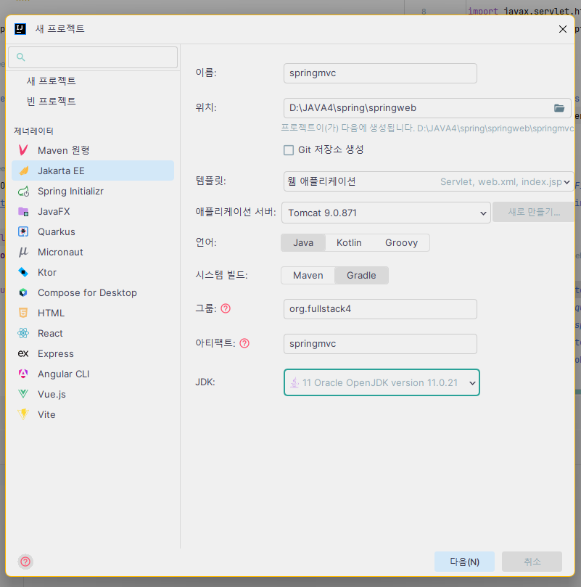Open the JDK version dropdown

[382, 382]
